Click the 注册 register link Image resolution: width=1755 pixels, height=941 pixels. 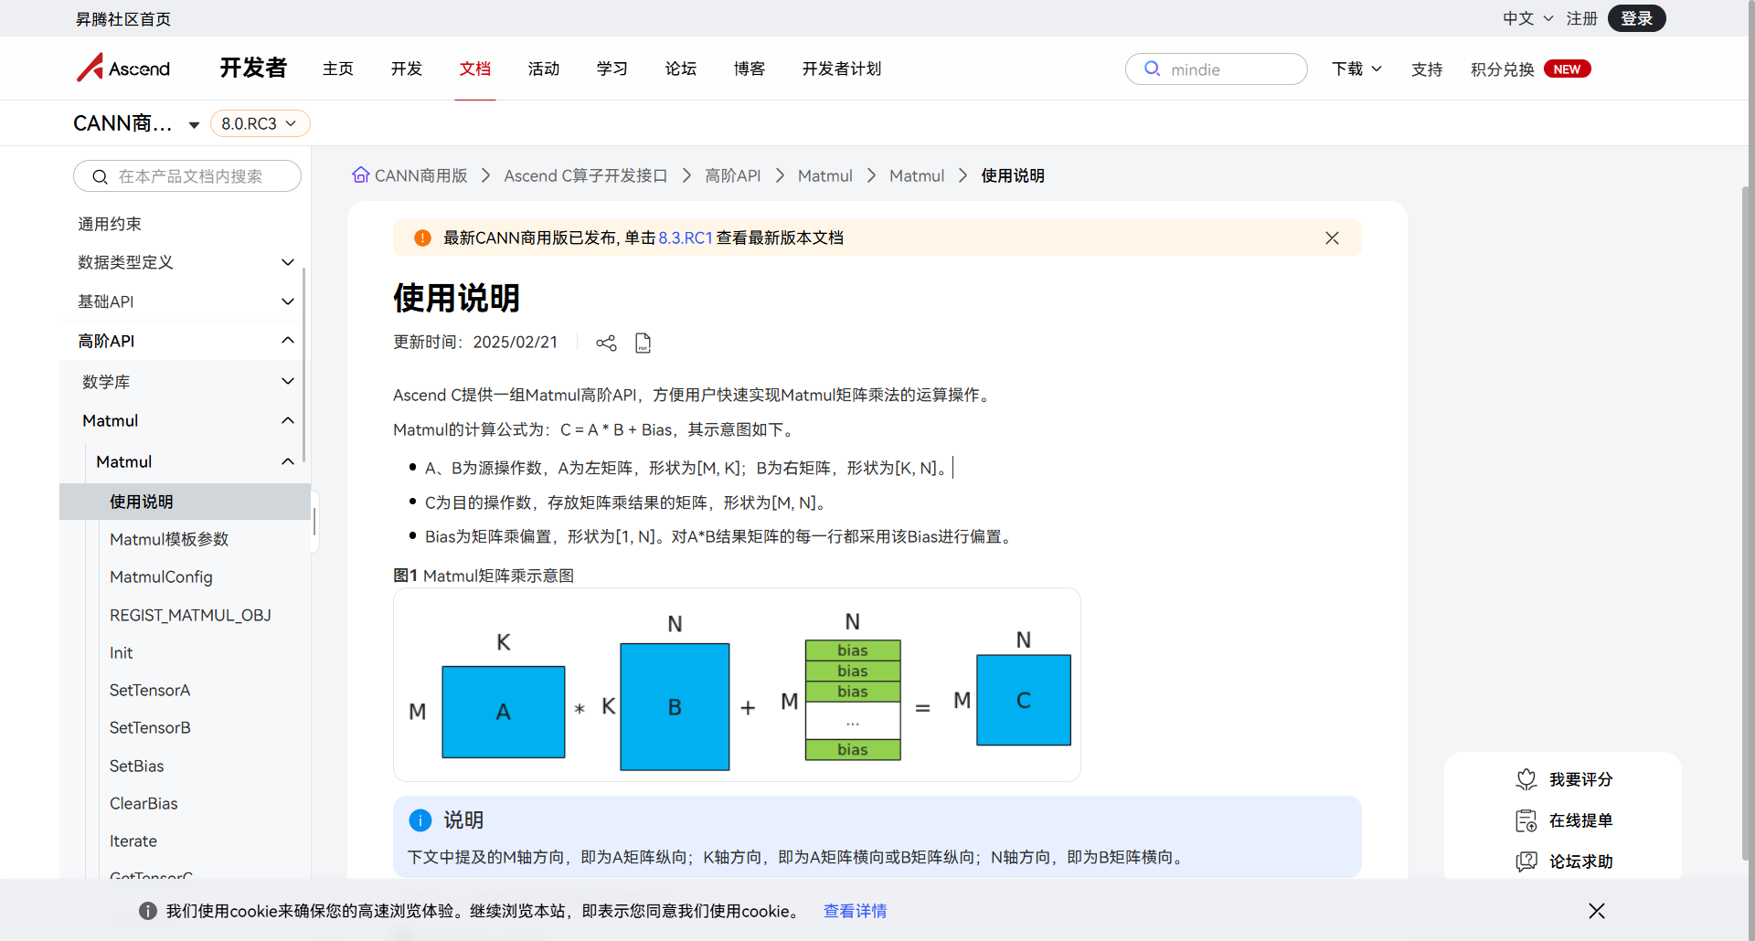pos(1581,18)
